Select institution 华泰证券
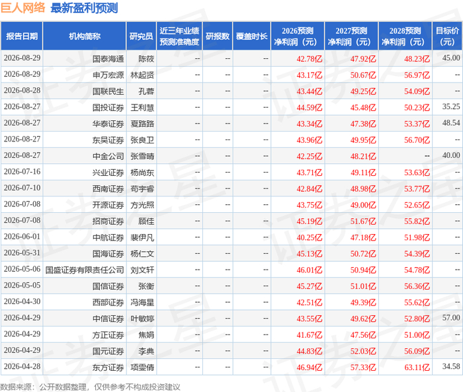The image size is (463, 392). [108, 124]
